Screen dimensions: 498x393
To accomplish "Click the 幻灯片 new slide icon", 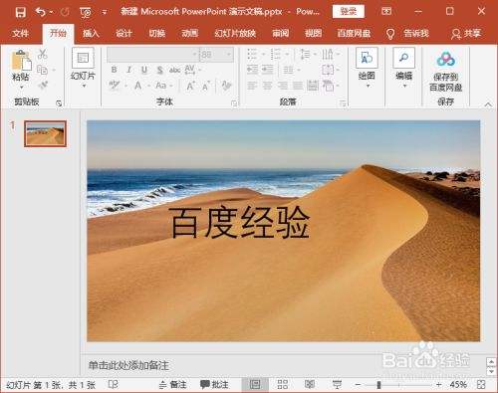I will coord(83,58).
